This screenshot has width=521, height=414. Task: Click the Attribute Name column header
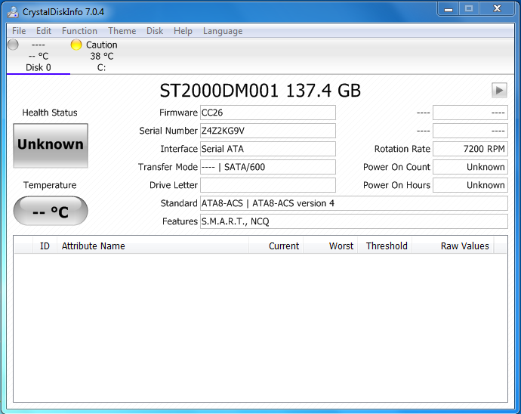[153, 246]
